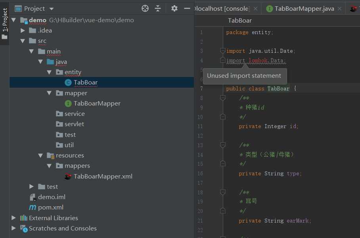This screenshot has height=238, width=360.
Task: Click the resources folder icon
Action: tap(50, 155)
